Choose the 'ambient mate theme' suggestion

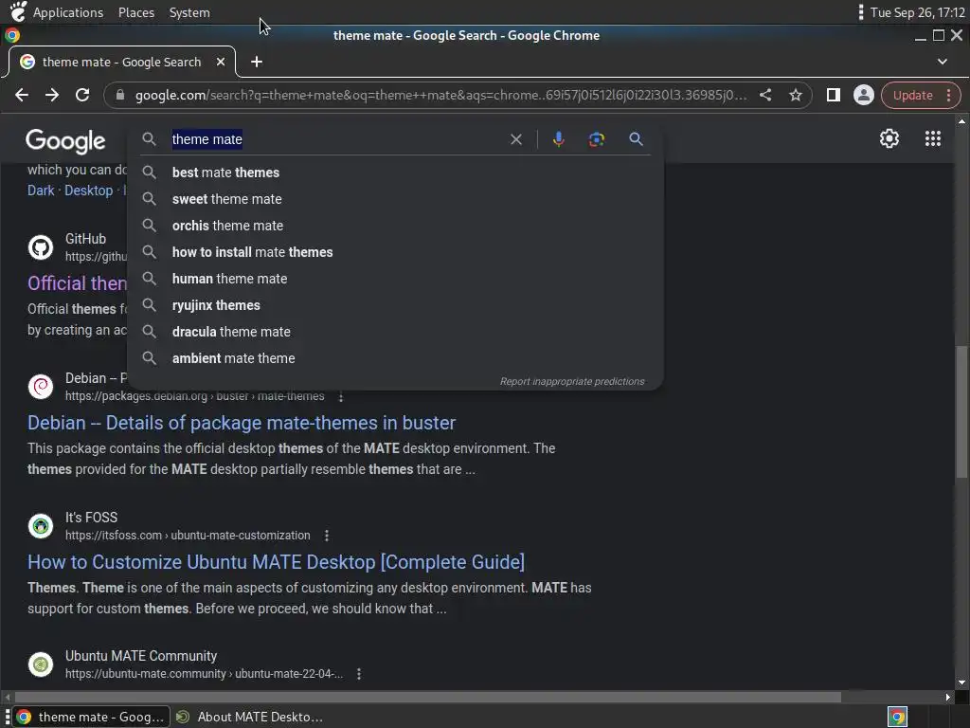(396, 359)
